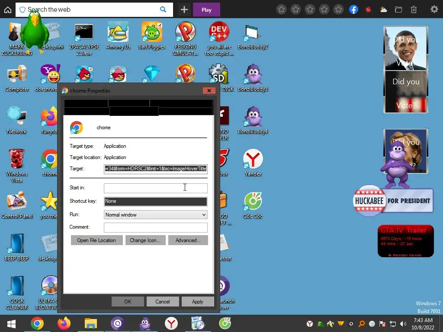Click the first star favorite slot

click(281, 10)
